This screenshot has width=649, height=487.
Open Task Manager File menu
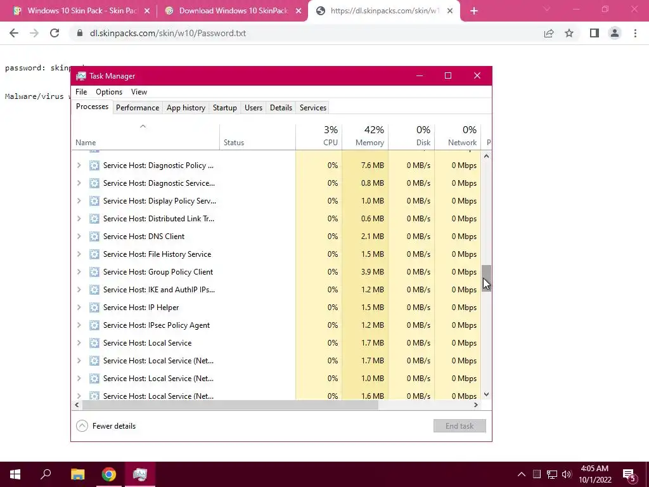[x=81, y=92]
